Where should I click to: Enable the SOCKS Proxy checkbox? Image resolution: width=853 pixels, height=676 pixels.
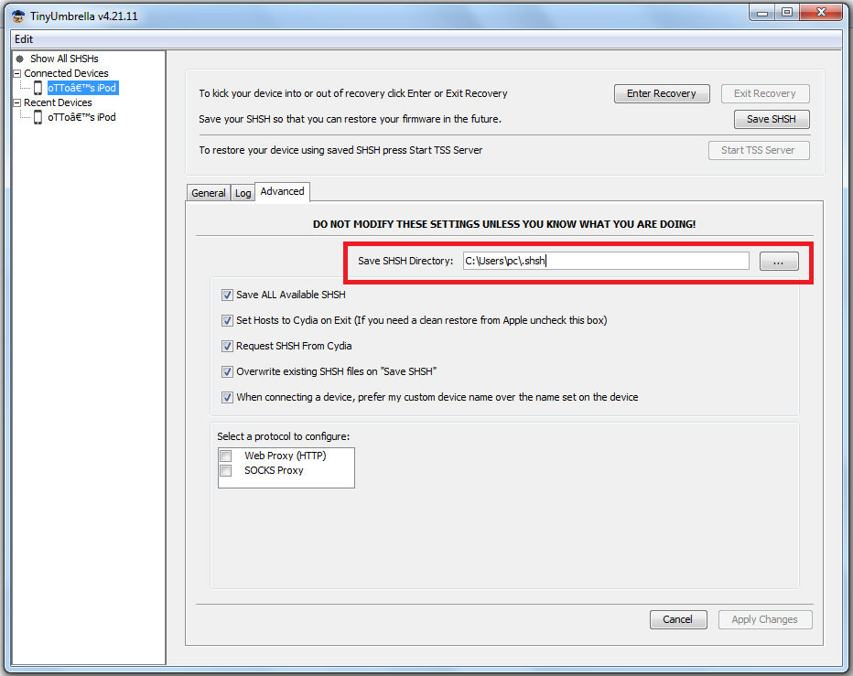pyautogui.click(x=226, y=470)
